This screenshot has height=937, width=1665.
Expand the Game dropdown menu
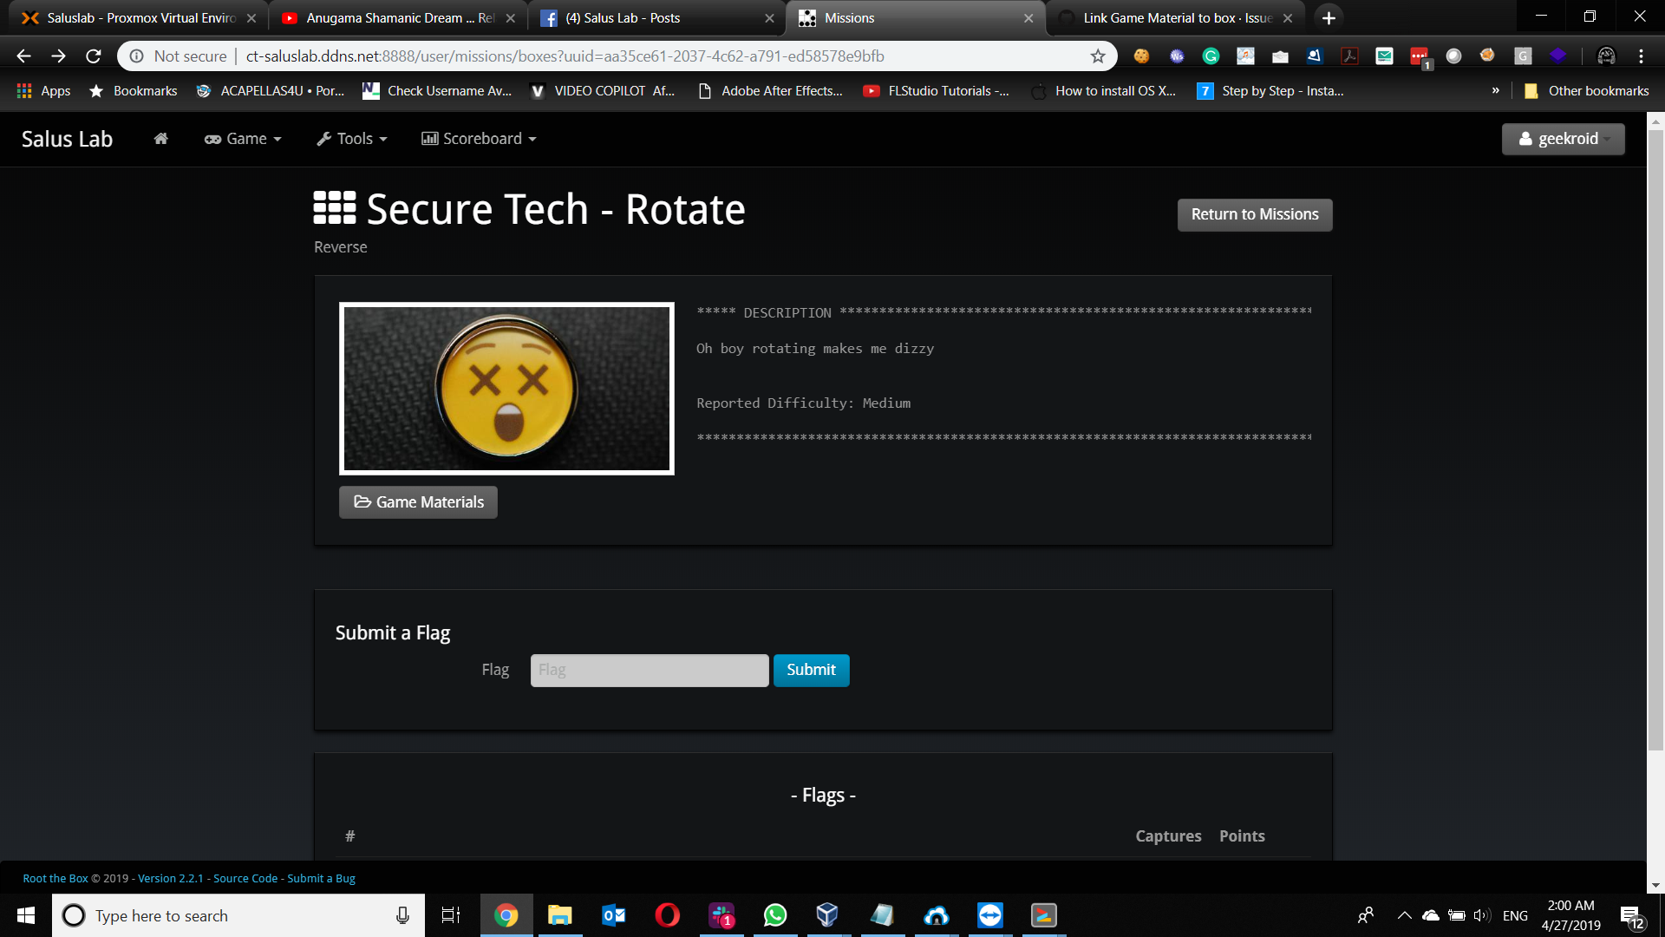click(243, 139)
